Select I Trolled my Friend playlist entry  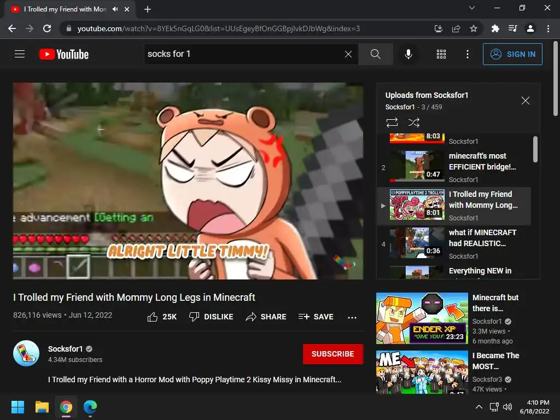(x=453, y=206)
